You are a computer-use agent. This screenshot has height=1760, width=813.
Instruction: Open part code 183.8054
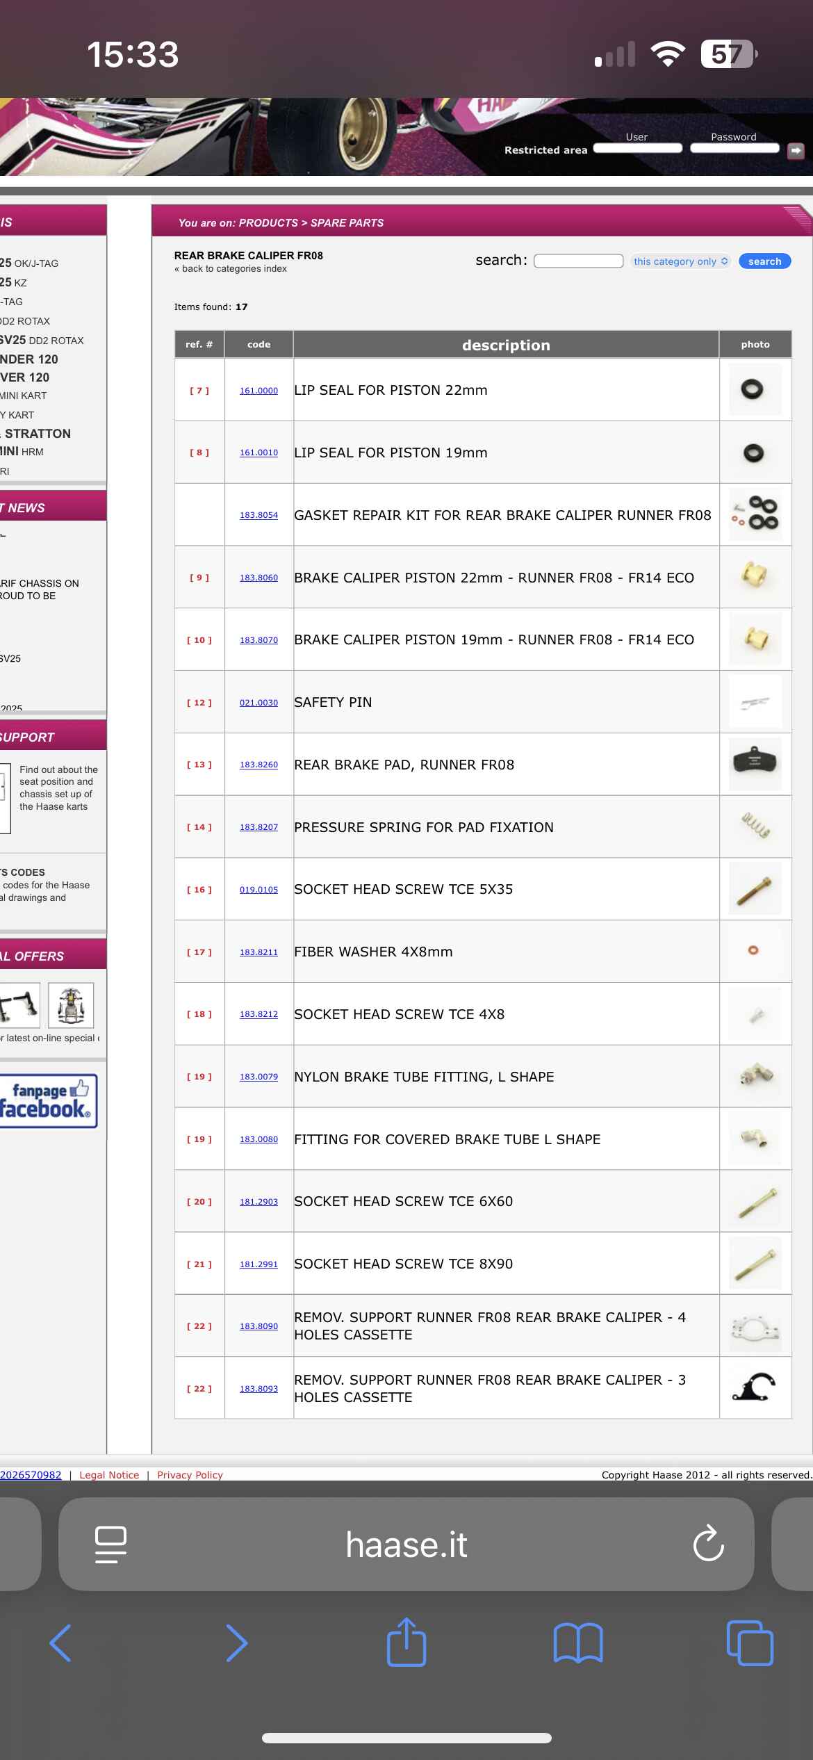[x=258, y=515]
